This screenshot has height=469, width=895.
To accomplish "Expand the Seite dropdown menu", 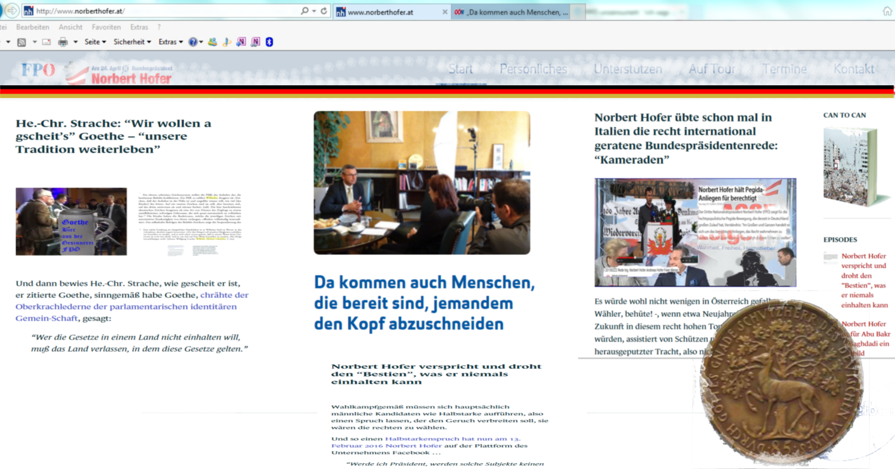I will 95,42.
